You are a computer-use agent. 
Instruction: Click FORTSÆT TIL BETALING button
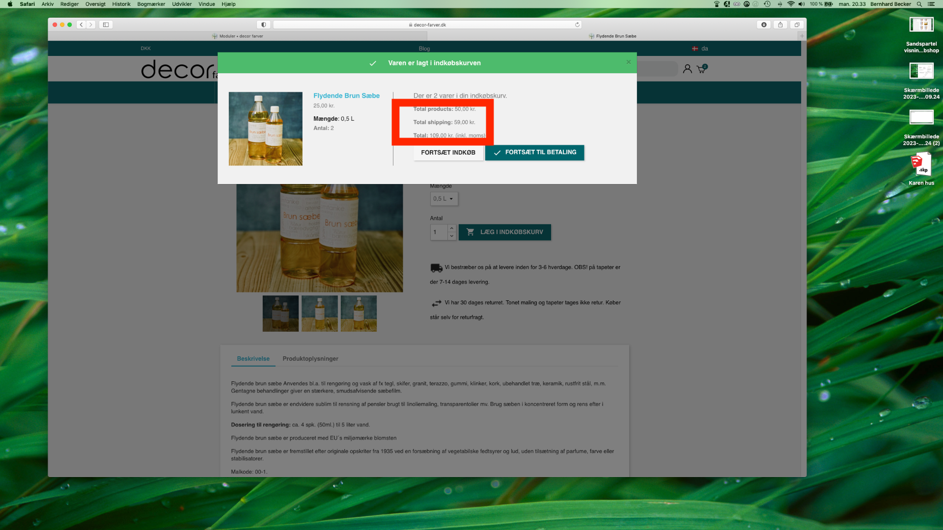534,153
